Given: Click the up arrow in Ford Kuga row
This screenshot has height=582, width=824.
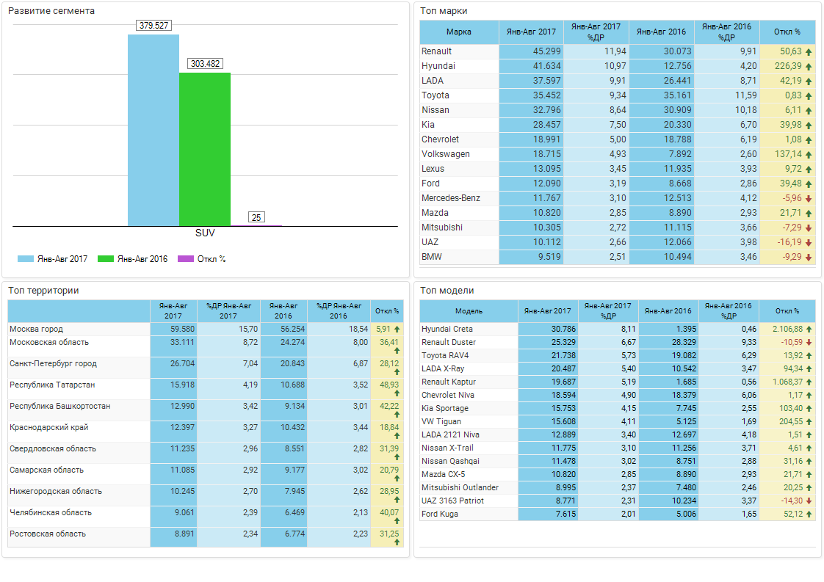Looking at the screenshot, I should coord(809,514).
